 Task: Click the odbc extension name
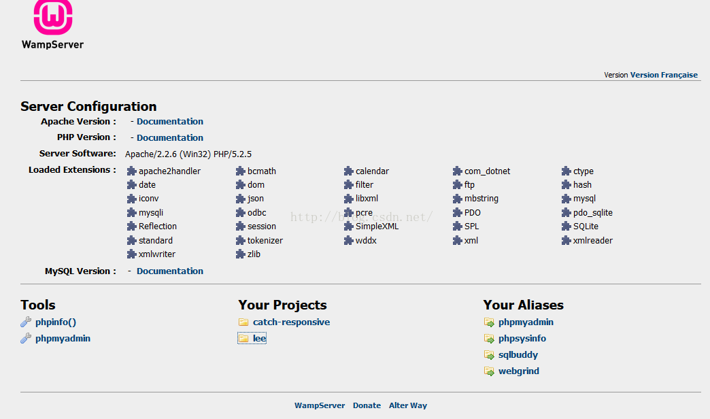[x=257, y=212]
